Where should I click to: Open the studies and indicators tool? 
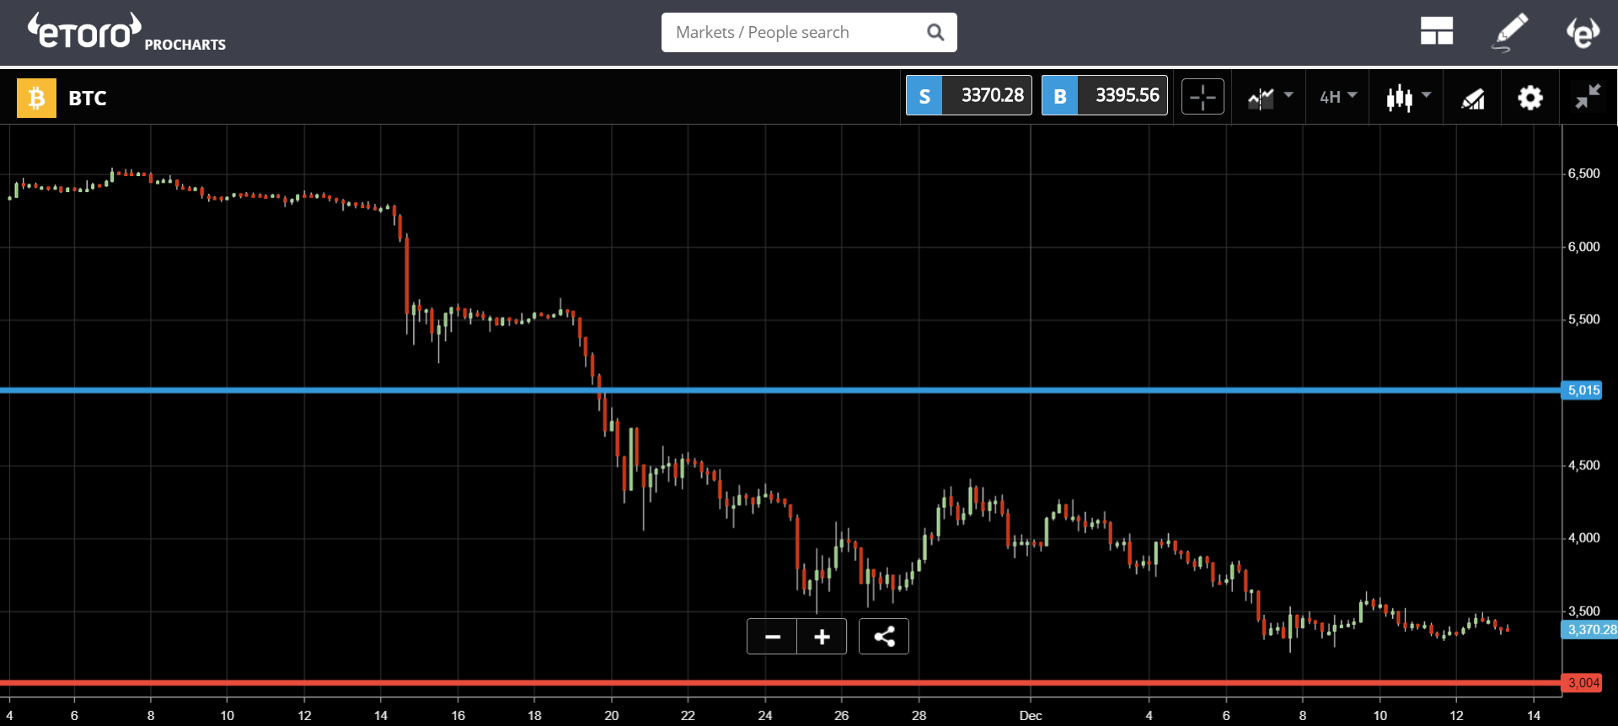[1472, 99]
